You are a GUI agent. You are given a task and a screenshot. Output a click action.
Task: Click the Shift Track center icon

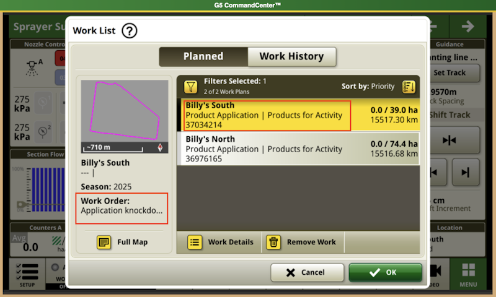(449, 140)
